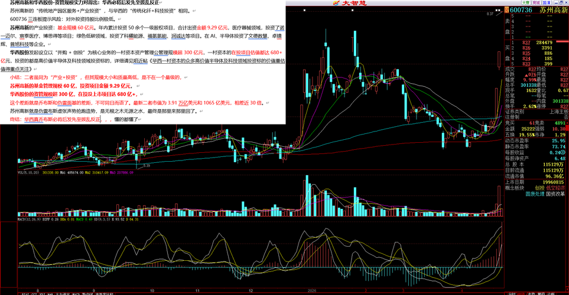569x295 pixels.
Task: Open the 固废处理 concept sector link
Action: [535, 194]
